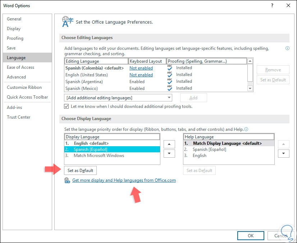Click the display language info icon
This screenshot has width=297, height=243.
(x=246, y=129)
